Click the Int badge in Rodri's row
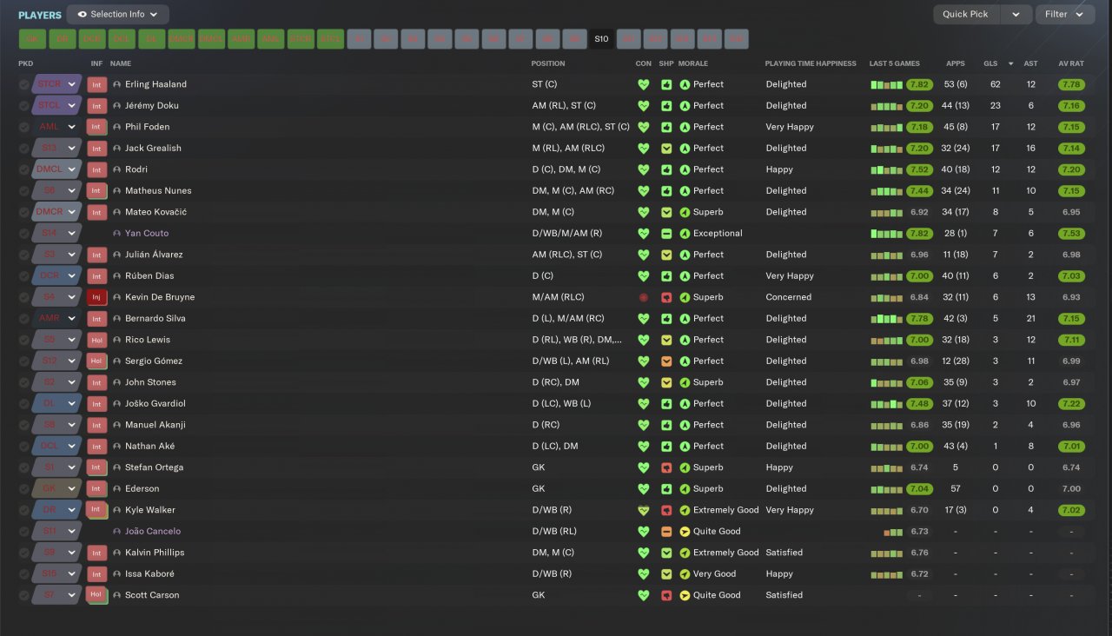The height and width of the screenshot is (636, 1112). [x=97, y=169]
